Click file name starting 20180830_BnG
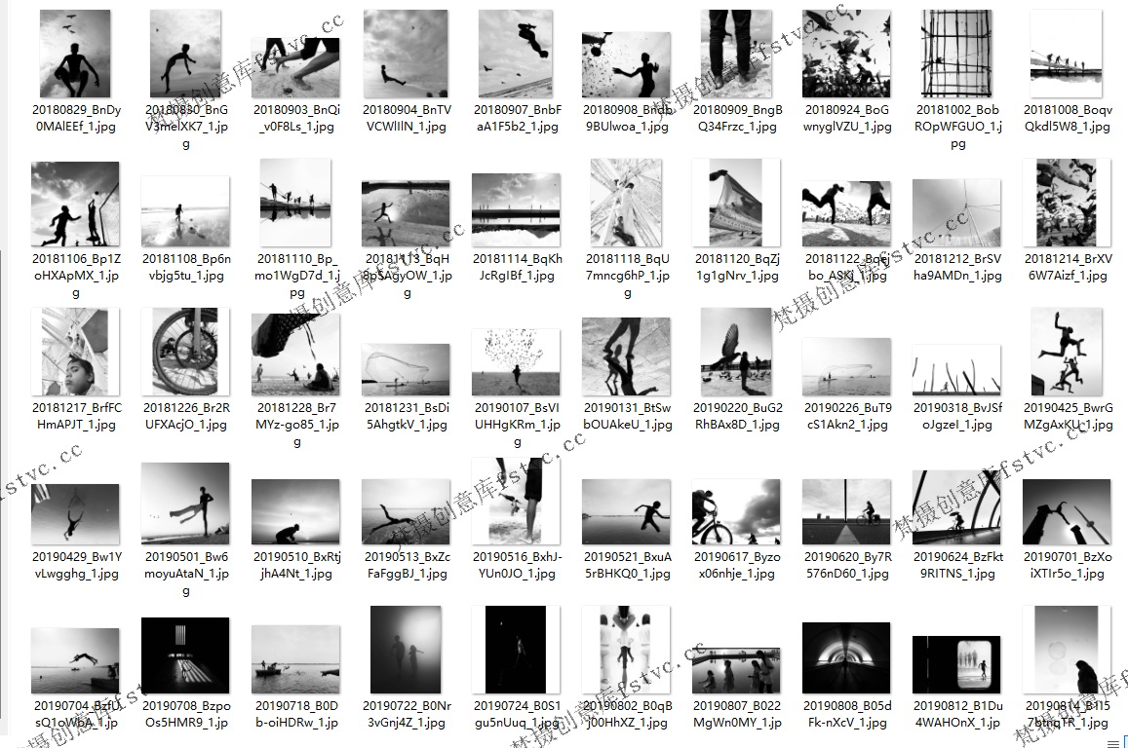Image resolution: width=1128 pixels, height=748 pixels. pyautogui.click(x=186, y=127)
